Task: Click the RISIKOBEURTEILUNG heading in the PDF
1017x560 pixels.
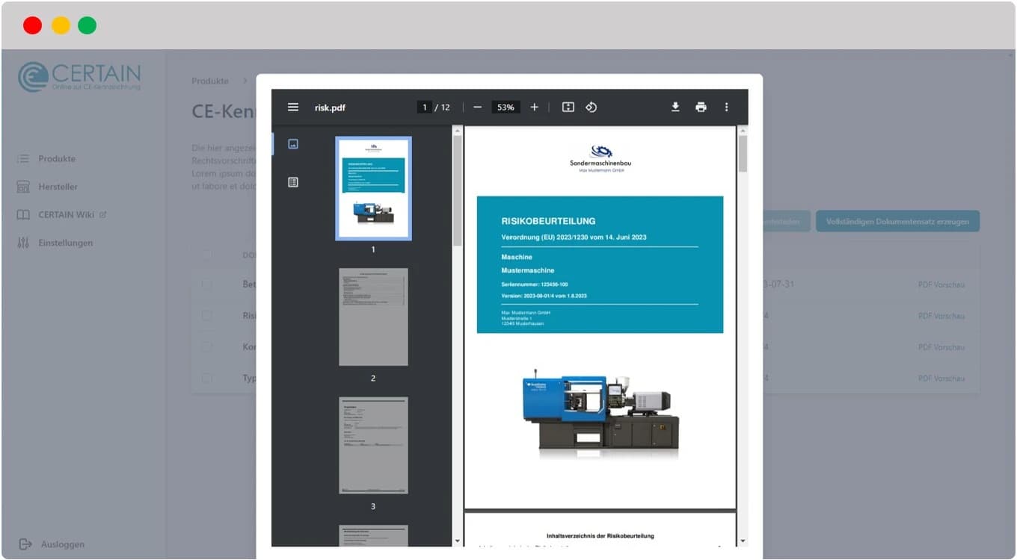Action: [548, 221]
